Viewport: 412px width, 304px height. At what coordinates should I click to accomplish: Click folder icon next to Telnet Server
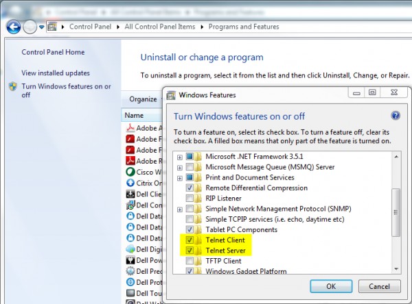point(198,251)
